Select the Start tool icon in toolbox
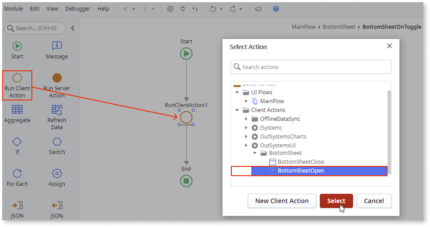The image size is (430, 227). (x=17, y=46)
